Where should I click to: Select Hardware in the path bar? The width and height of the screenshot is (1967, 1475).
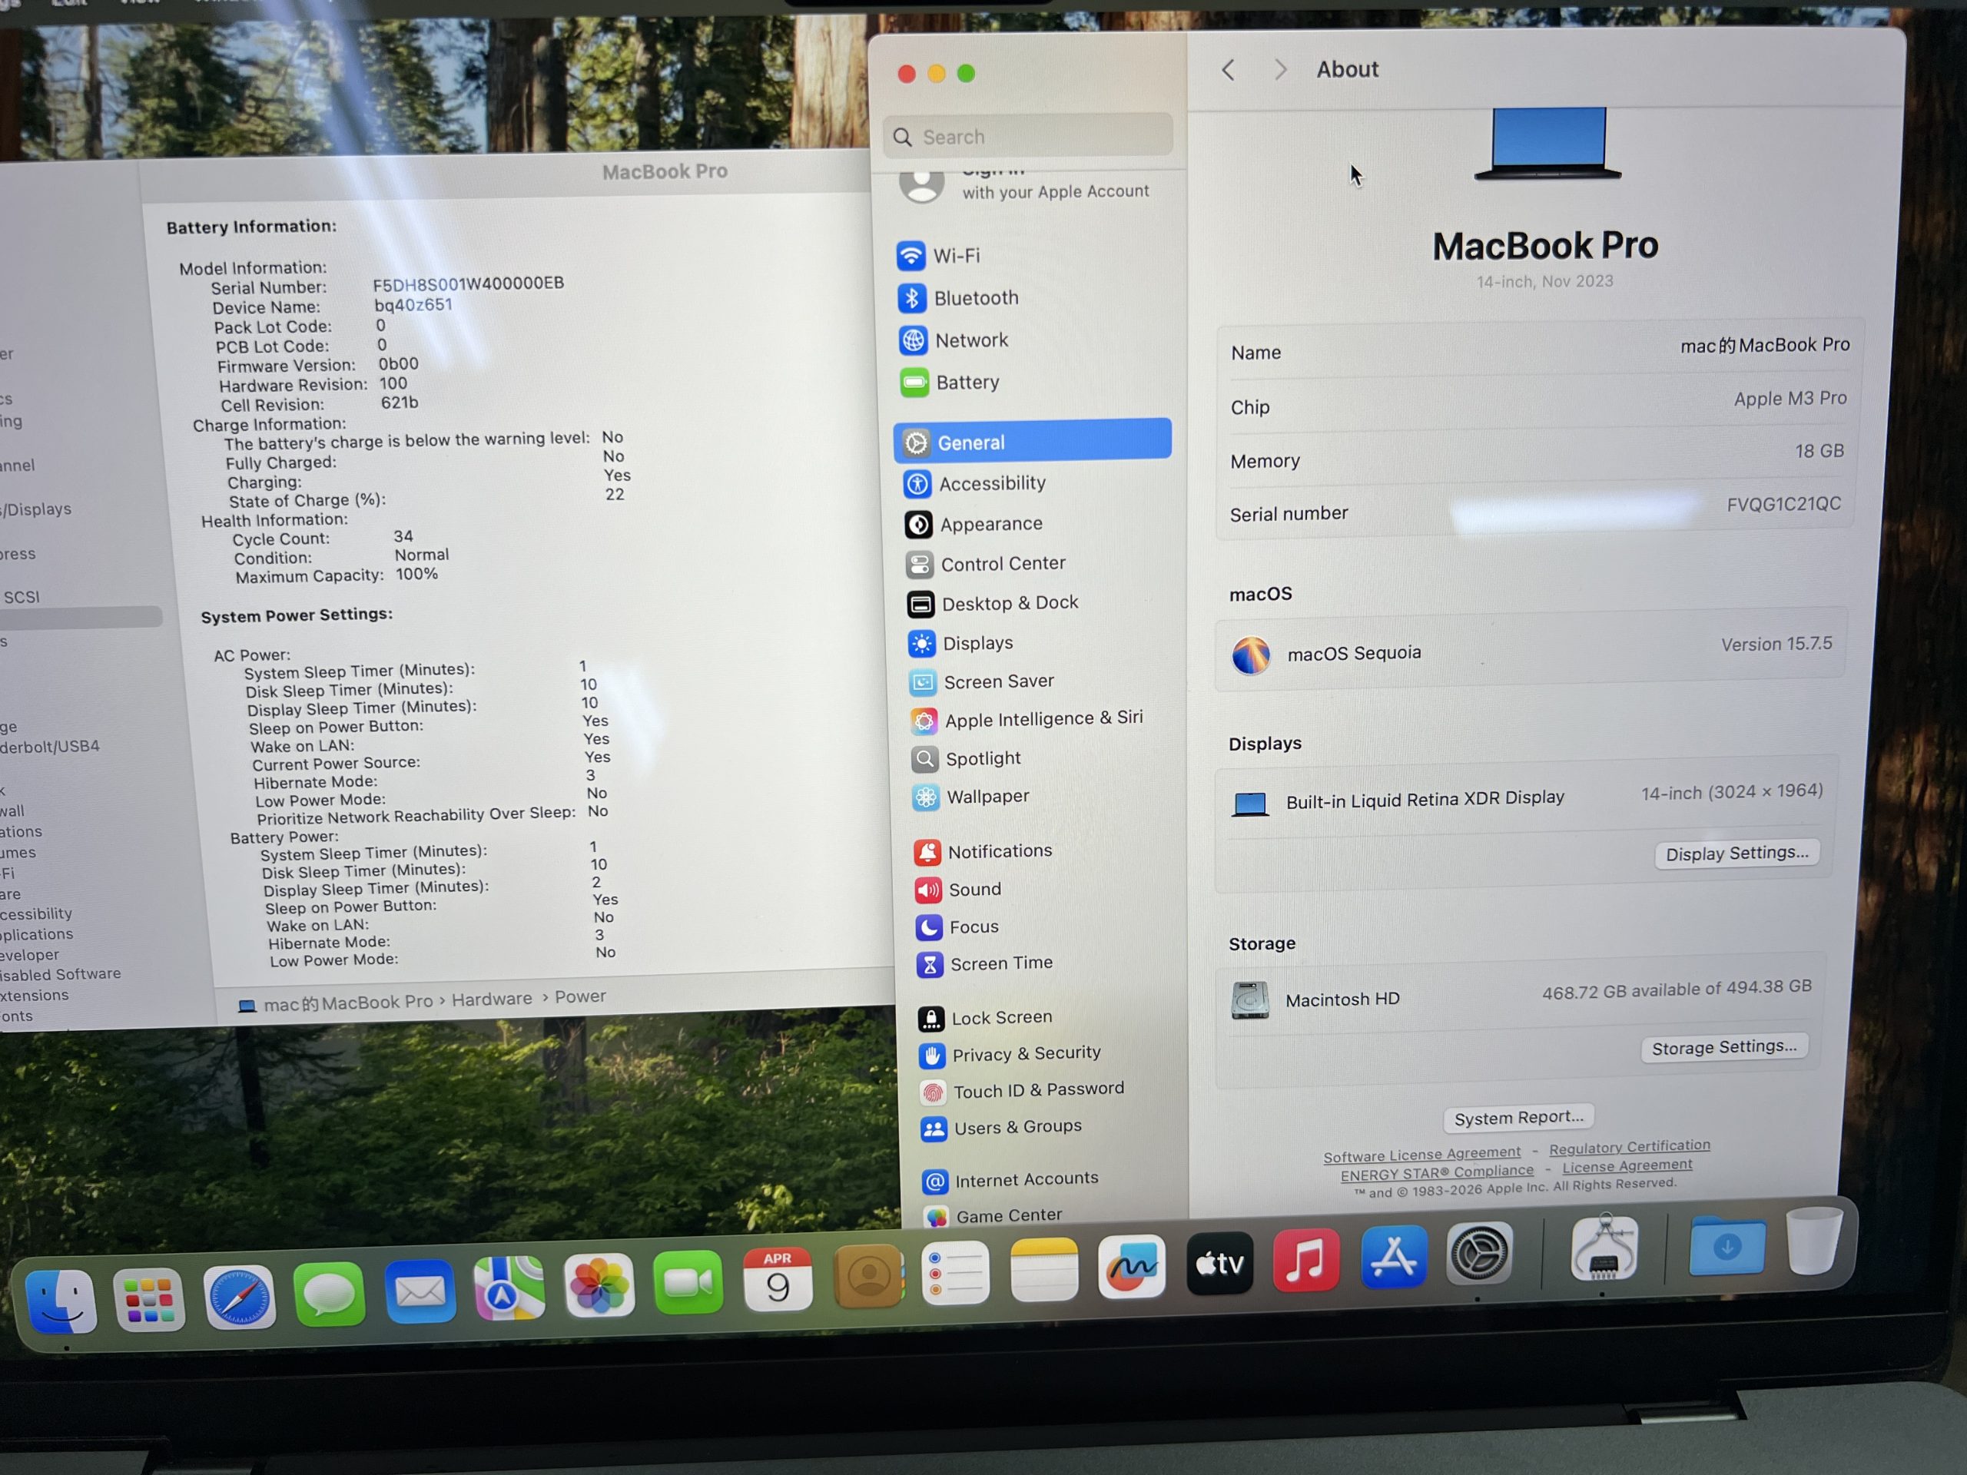491,999
